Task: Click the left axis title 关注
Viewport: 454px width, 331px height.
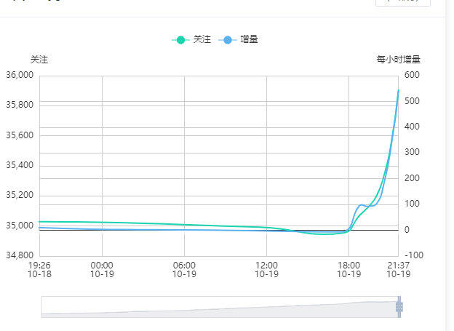Action: click(x=39, y=60)
